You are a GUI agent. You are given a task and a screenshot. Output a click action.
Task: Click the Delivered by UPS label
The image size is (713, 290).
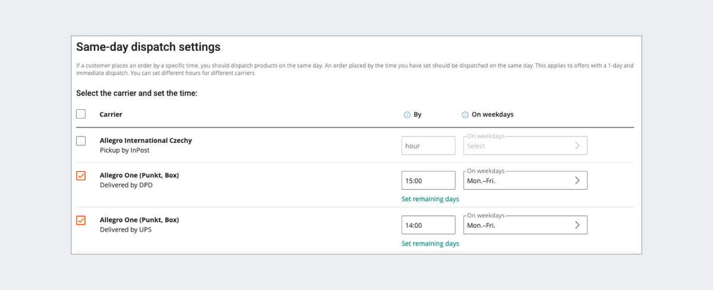[x=125, y=230]
